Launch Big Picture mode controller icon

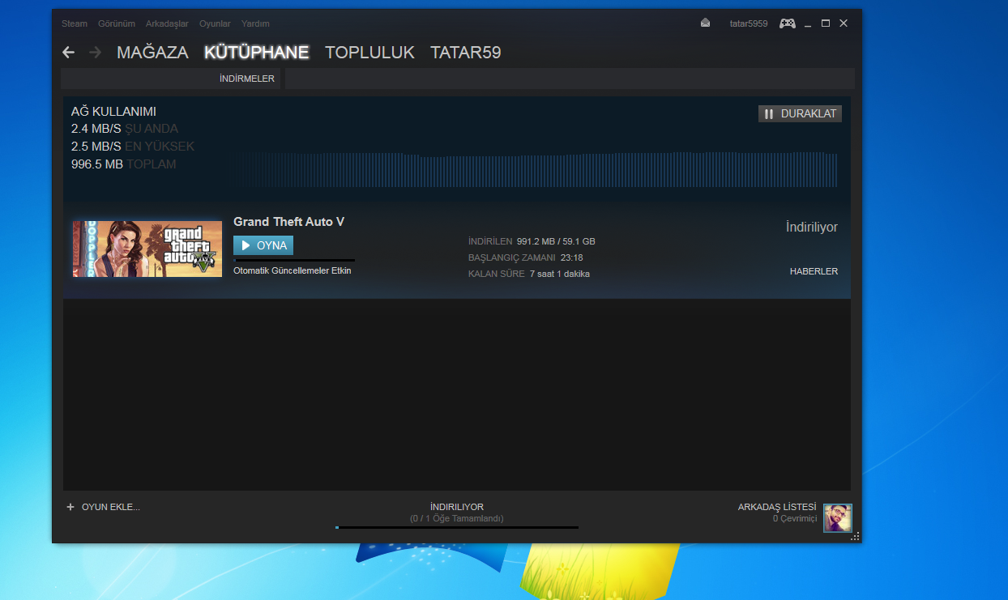click(x=788, y=23)
